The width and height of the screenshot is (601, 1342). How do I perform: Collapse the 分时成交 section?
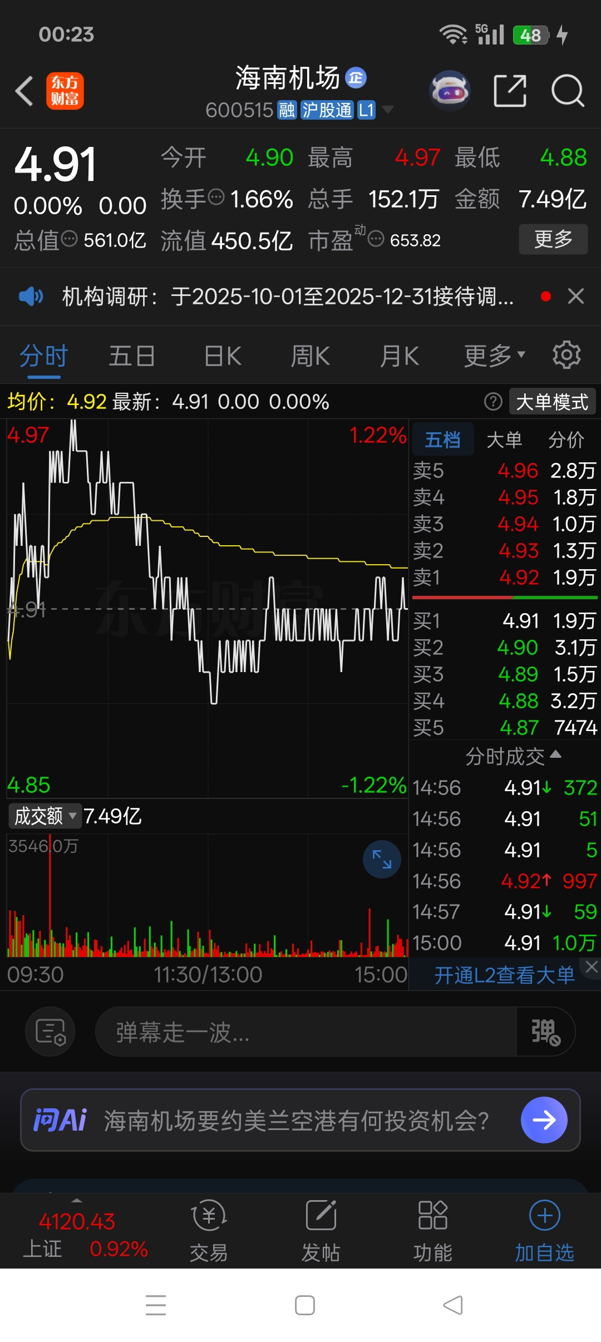pos(513,757)
